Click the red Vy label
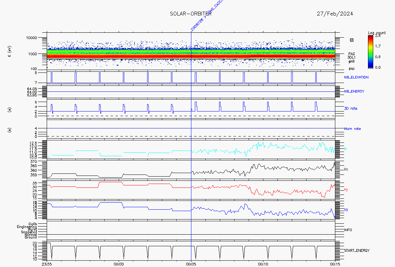The width and height of the screenshot is (395, 267). pyautogui.click(x=346, y=190)
